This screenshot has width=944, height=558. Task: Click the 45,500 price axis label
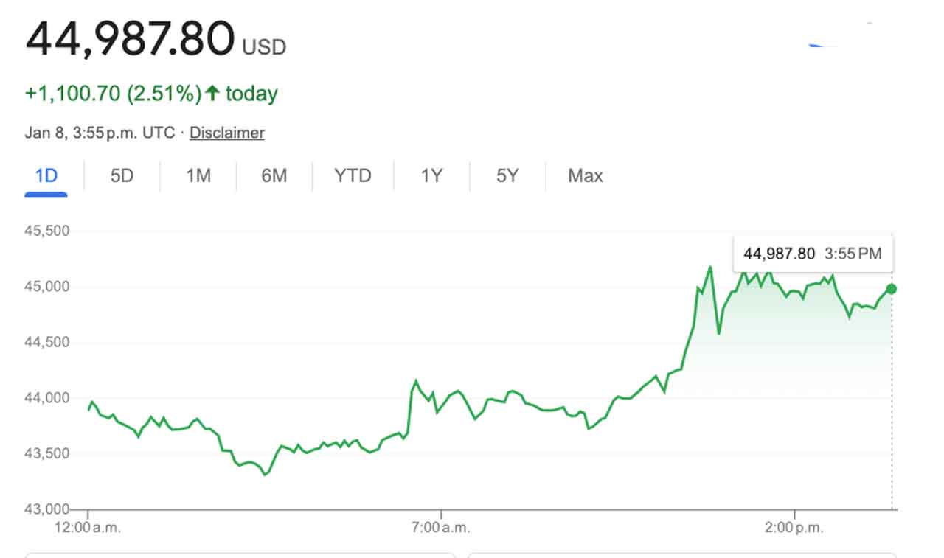click(x=46, y=231)
